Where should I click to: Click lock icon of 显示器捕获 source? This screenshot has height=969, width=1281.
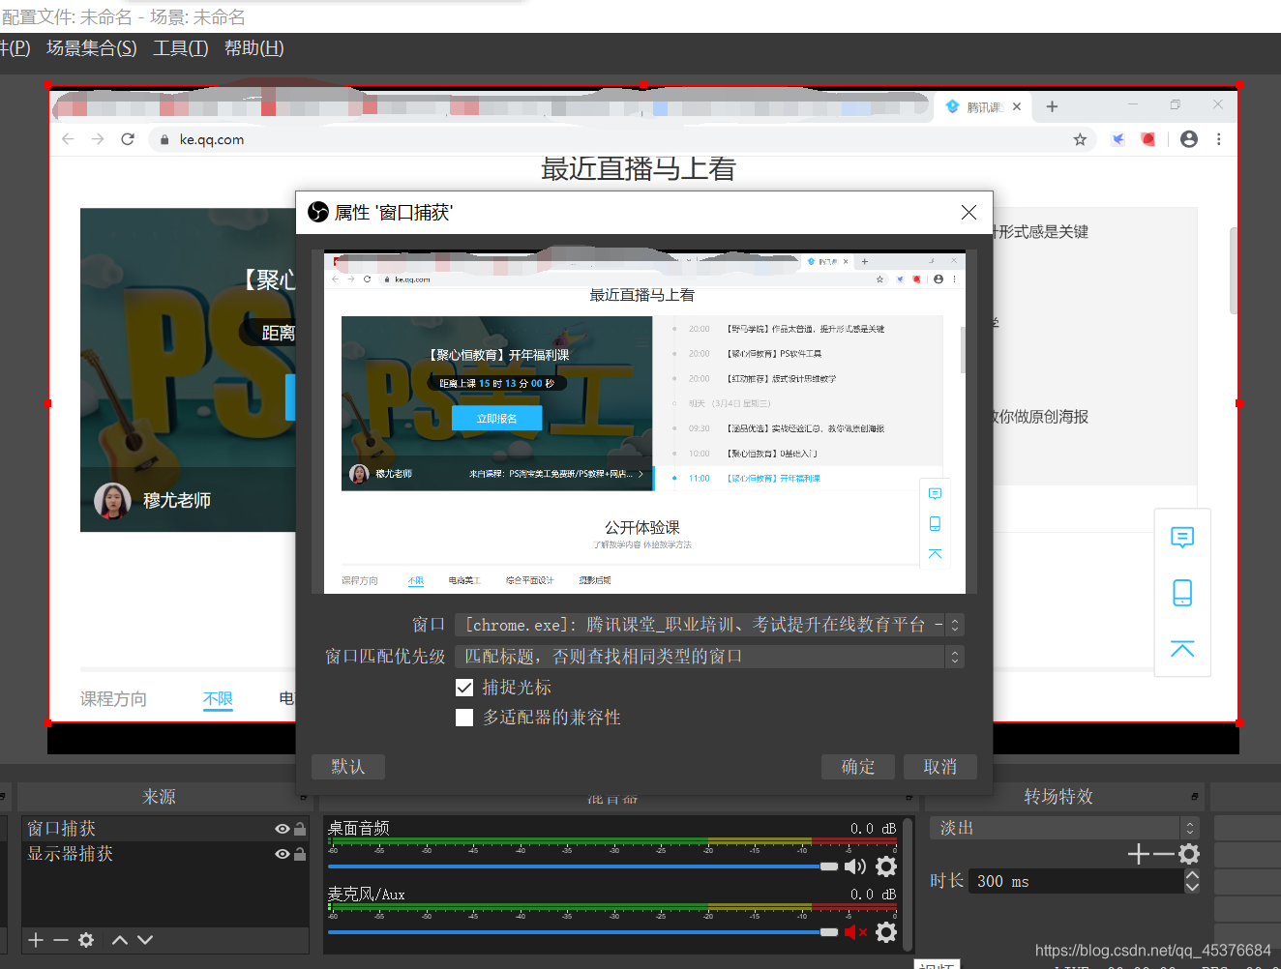pyautogui.click(x=300, y=854)
